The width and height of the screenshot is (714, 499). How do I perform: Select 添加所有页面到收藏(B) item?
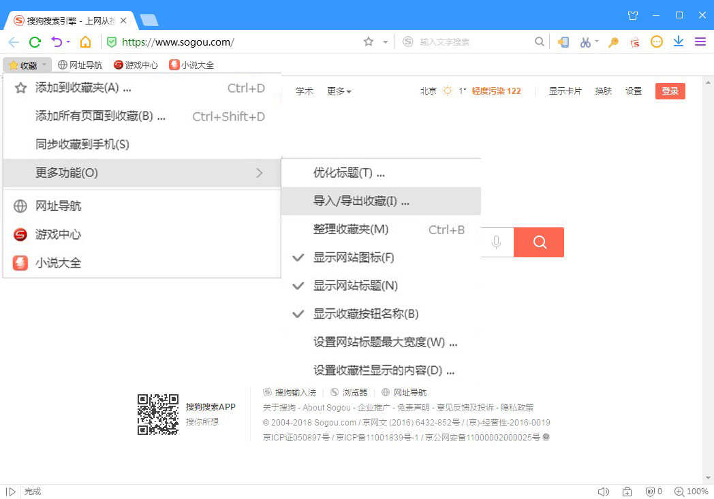tap(142, 116)
